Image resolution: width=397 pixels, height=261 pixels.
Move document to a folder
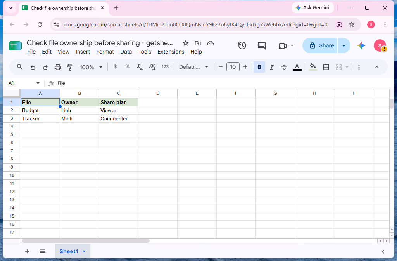(x=198, y=43)
